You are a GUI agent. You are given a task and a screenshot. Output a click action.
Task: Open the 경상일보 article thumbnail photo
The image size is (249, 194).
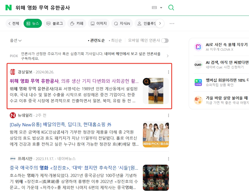156,91
